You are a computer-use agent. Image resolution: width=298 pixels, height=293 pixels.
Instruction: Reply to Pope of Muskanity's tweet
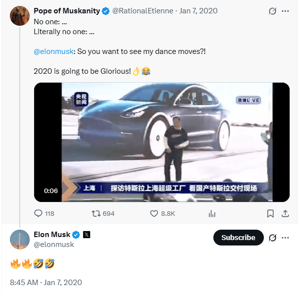pos(39,214)
